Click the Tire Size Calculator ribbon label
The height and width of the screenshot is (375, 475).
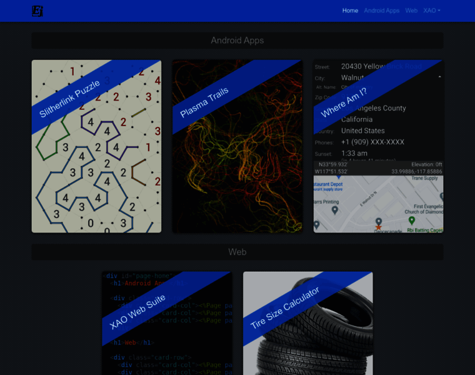coord(285,307)
